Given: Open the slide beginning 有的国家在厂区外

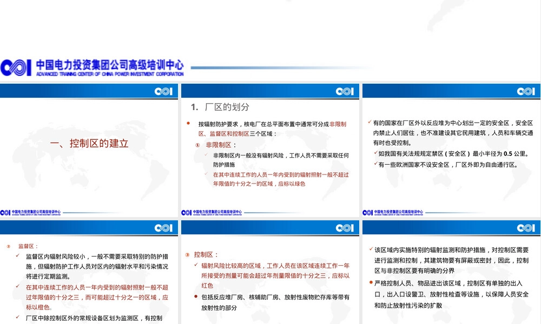Looking at the screenshot, I should click(x=451, y=151).
